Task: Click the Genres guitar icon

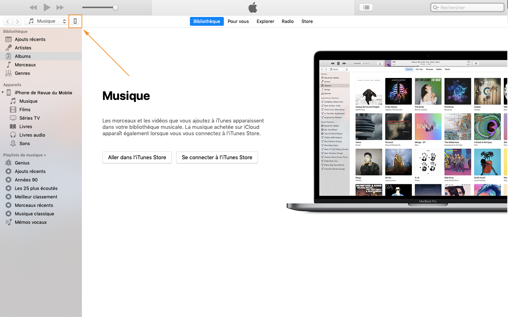Action: pos(8,73)
